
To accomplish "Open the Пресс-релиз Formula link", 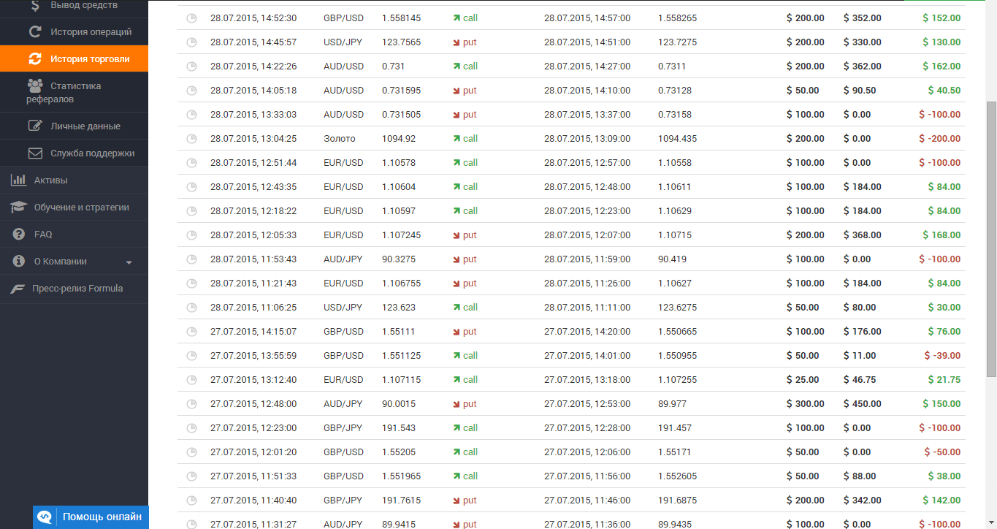I will tap(77, 289).
